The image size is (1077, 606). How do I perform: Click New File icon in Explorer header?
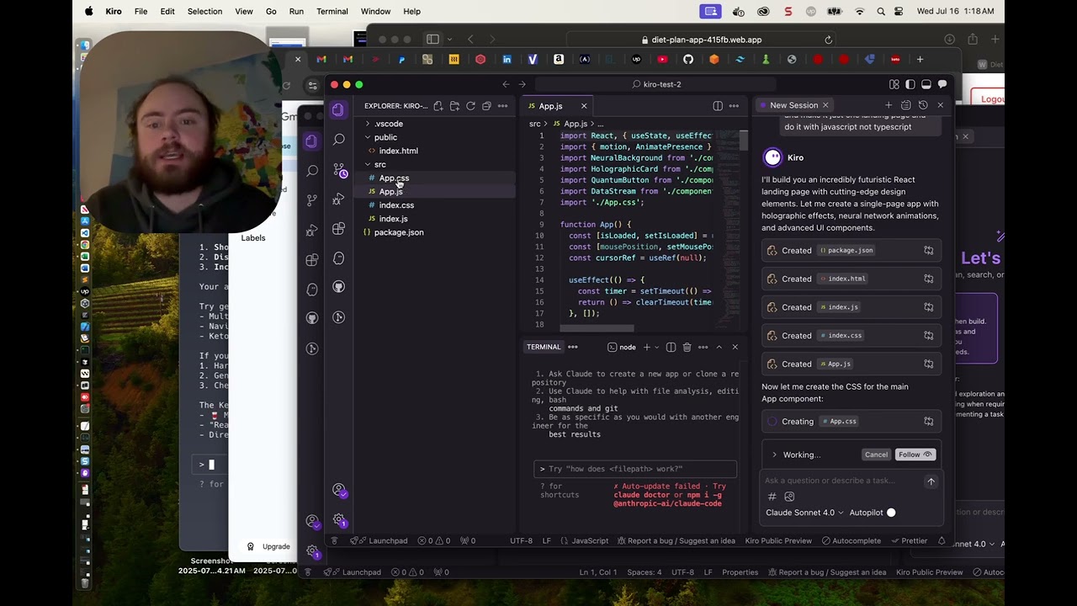click(438, 106)
